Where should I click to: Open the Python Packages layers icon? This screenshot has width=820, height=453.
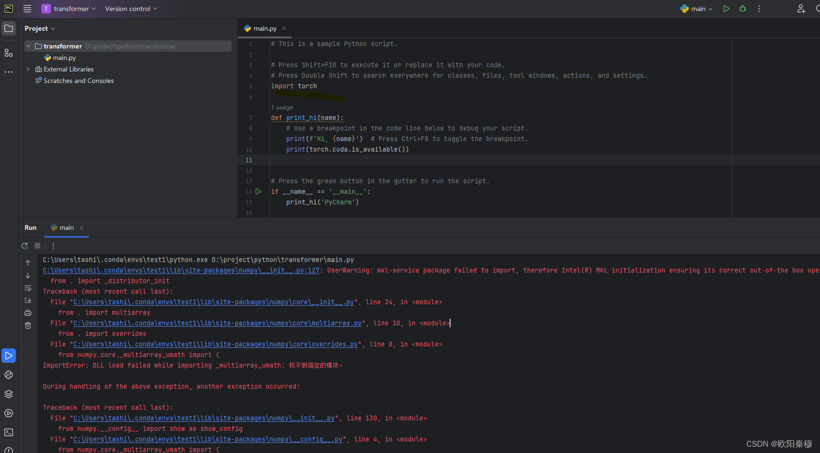click(9, 394)
